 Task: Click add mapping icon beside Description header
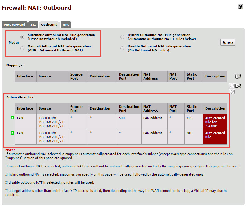coord(238,77)
